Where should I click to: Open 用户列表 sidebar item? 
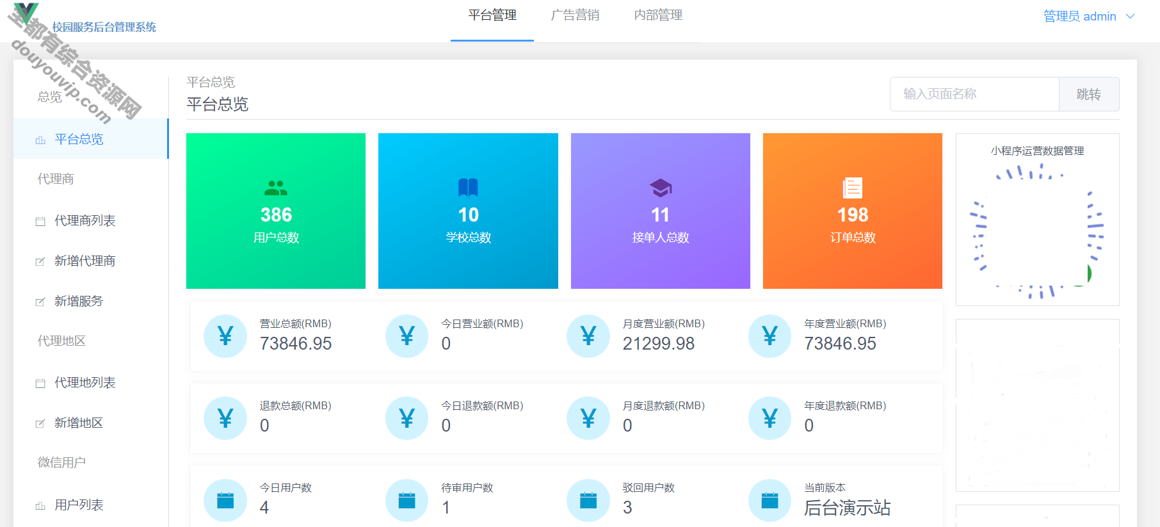coord(91,505)
